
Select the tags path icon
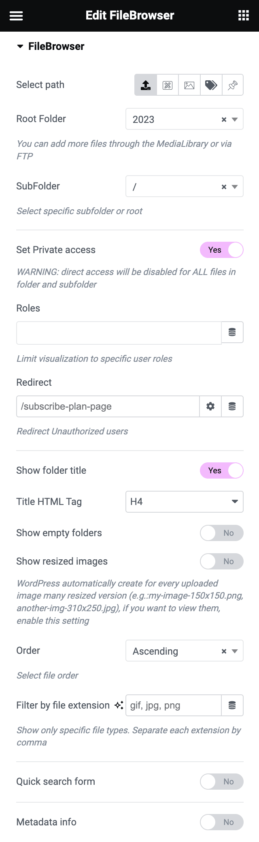(211, 85)
